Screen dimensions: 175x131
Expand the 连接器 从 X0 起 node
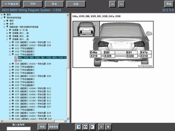coord(7,30)
